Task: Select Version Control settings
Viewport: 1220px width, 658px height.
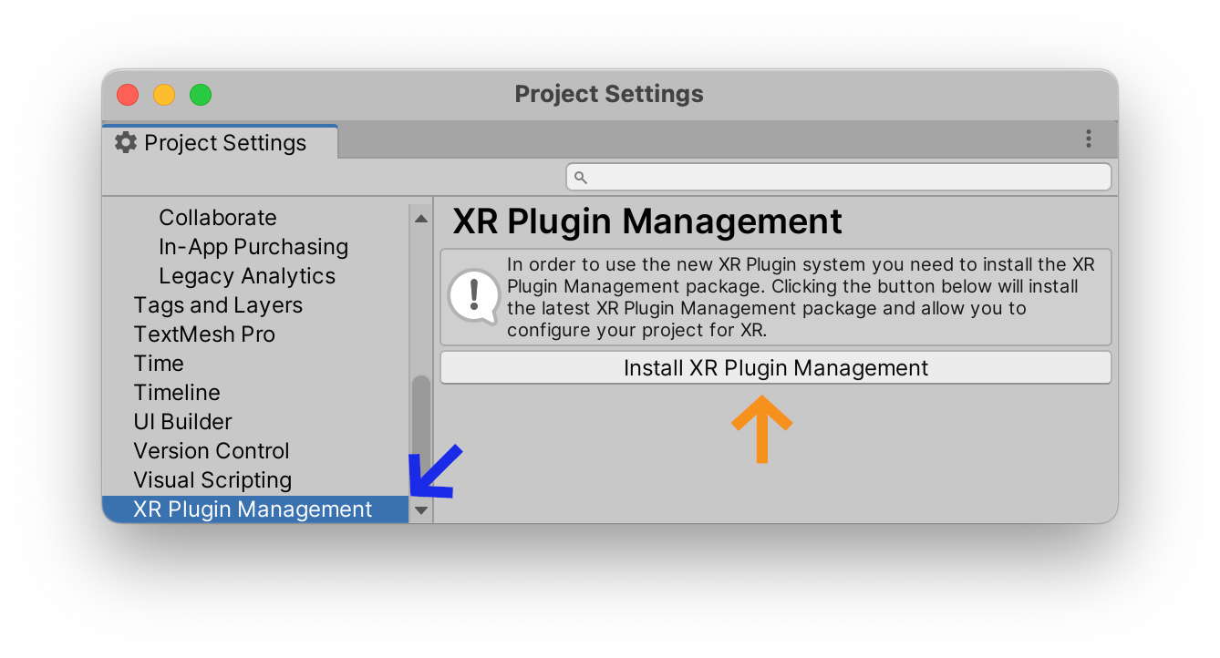Action: [211, 450]
